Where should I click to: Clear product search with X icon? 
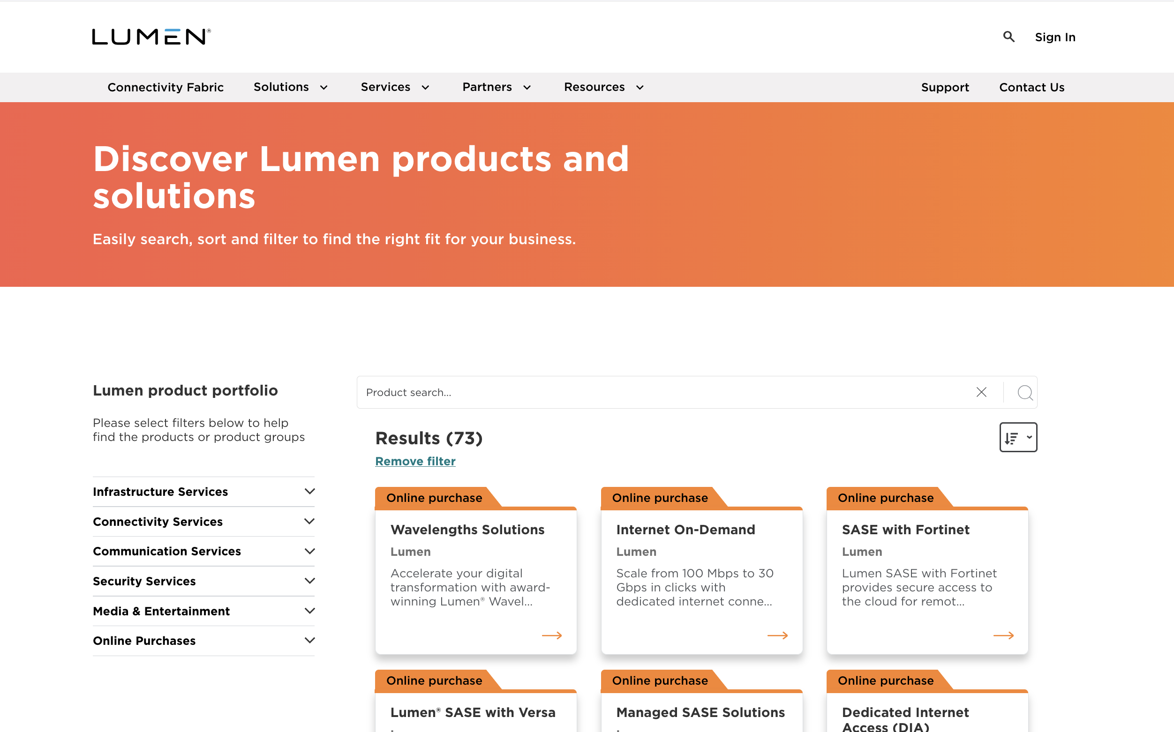click(981, 392)
